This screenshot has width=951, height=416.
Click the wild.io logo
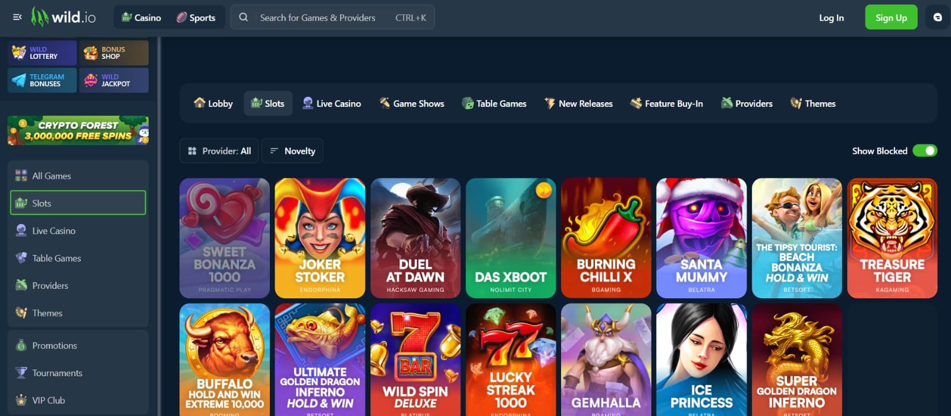click(x=64, y=17)
